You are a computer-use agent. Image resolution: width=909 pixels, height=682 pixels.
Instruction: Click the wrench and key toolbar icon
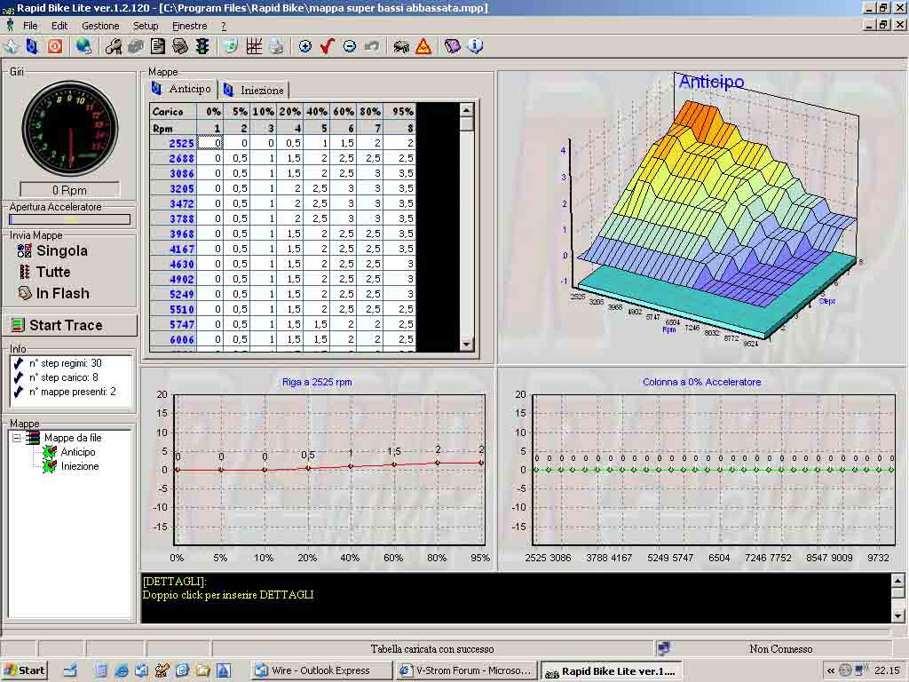pos(113,46)
